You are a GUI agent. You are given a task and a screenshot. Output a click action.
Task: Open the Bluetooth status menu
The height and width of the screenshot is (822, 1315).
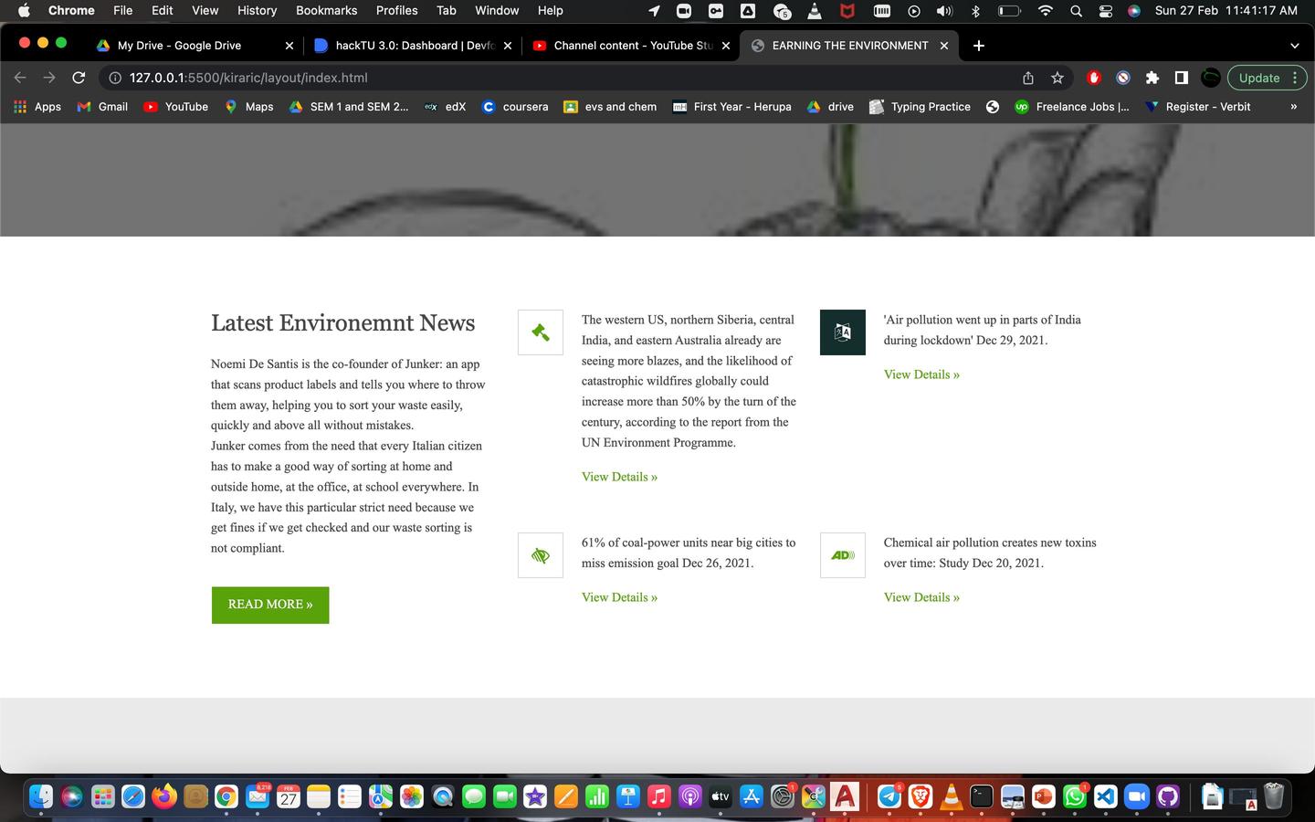click(975, 11)
